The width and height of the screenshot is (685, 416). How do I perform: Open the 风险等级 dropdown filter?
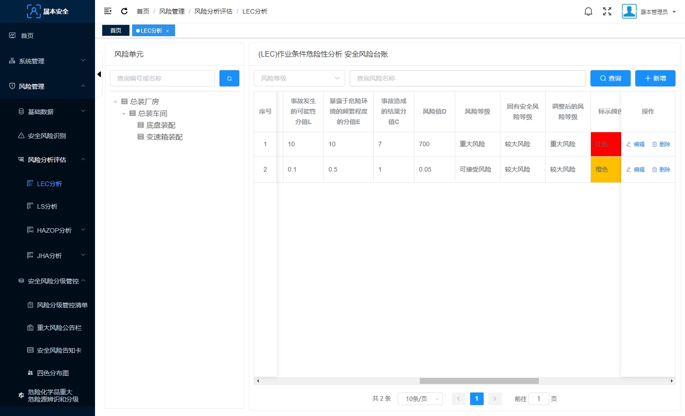coord(300,78)
